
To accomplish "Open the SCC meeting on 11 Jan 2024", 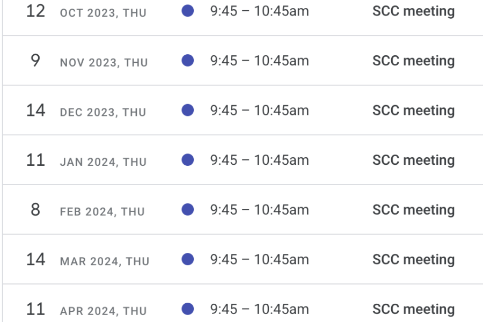I will (x=413, y=160).
